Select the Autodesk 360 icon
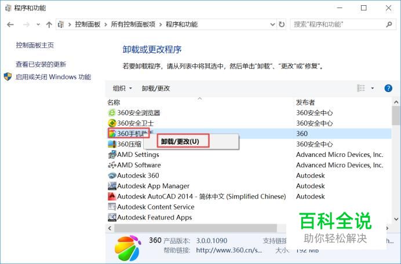Screen dimensions: 401x264 (x=112, y=175)
